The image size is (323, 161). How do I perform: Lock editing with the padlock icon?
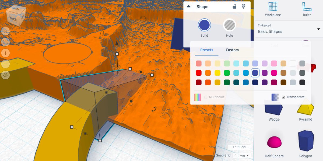point(234,6)
